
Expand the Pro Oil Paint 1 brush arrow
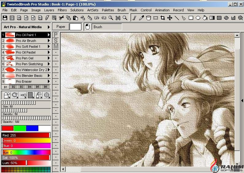pyautogui.click(x=49, y=35)
